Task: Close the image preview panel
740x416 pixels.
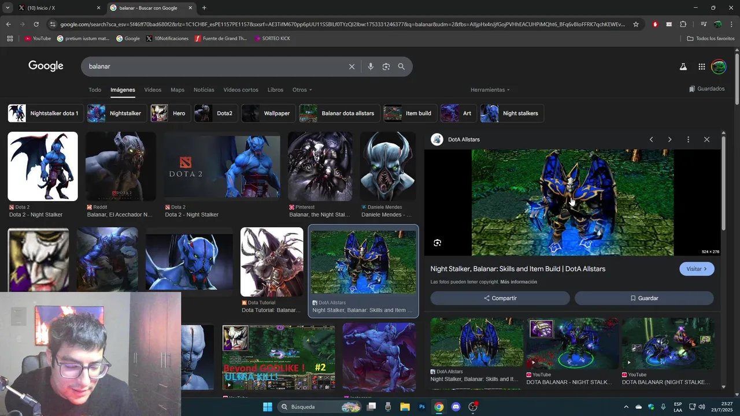Action: pos(706,139)
